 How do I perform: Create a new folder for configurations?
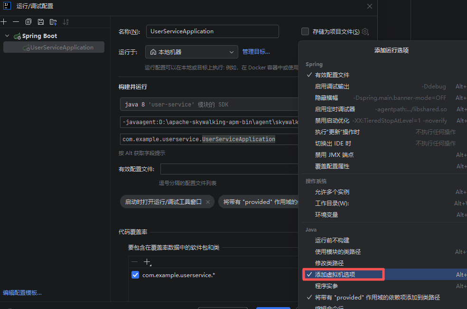click(53, 22)
